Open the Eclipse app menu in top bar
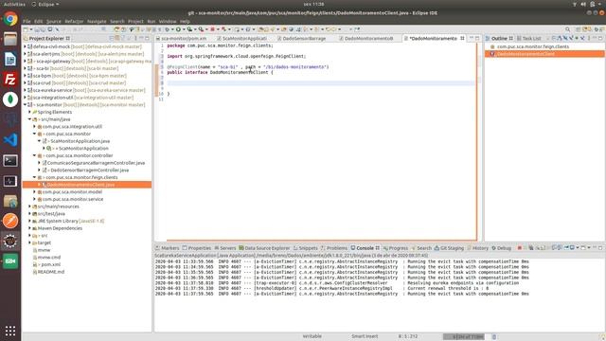This screenshot has width=606, height=341. click(x=45, y=4)
